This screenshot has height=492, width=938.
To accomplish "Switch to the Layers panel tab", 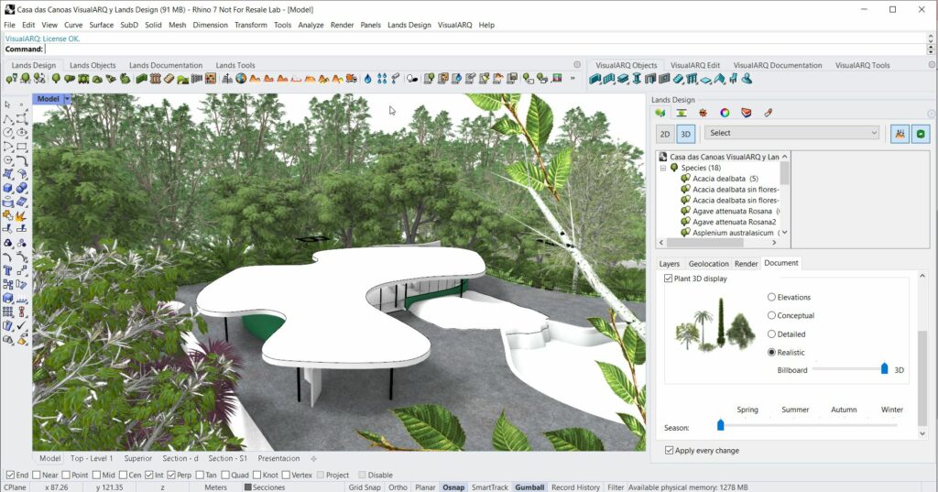I will click(x=669, y=263).
